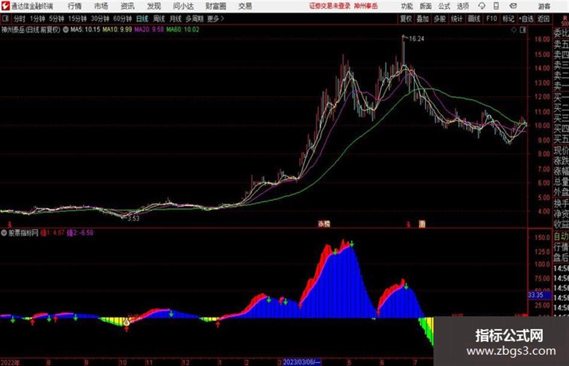Select the 日线 daily period tab
The width and height of the screenshot is (569, 366).
142,19
